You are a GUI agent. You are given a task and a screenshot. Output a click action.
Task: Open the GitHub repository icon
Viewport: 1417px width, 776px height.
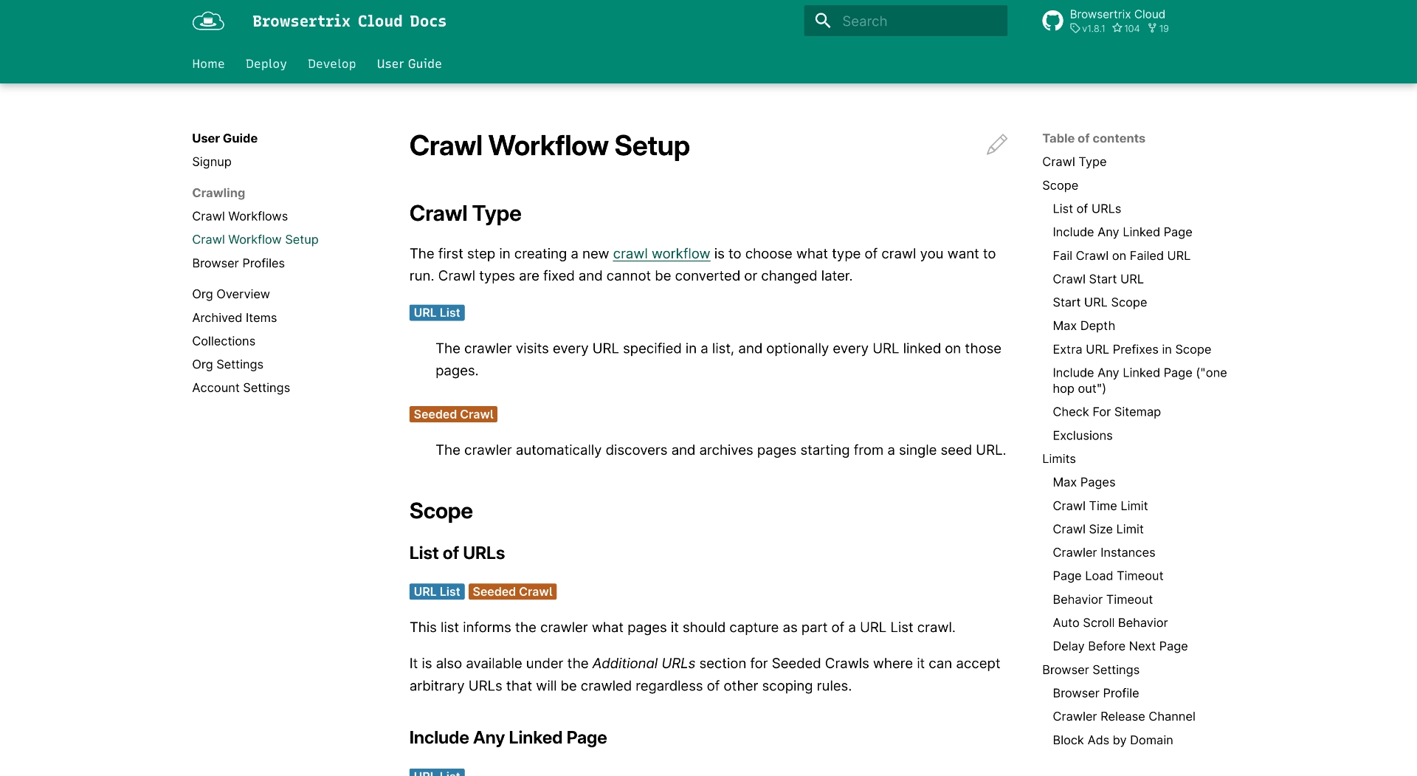click(1052, 21)
